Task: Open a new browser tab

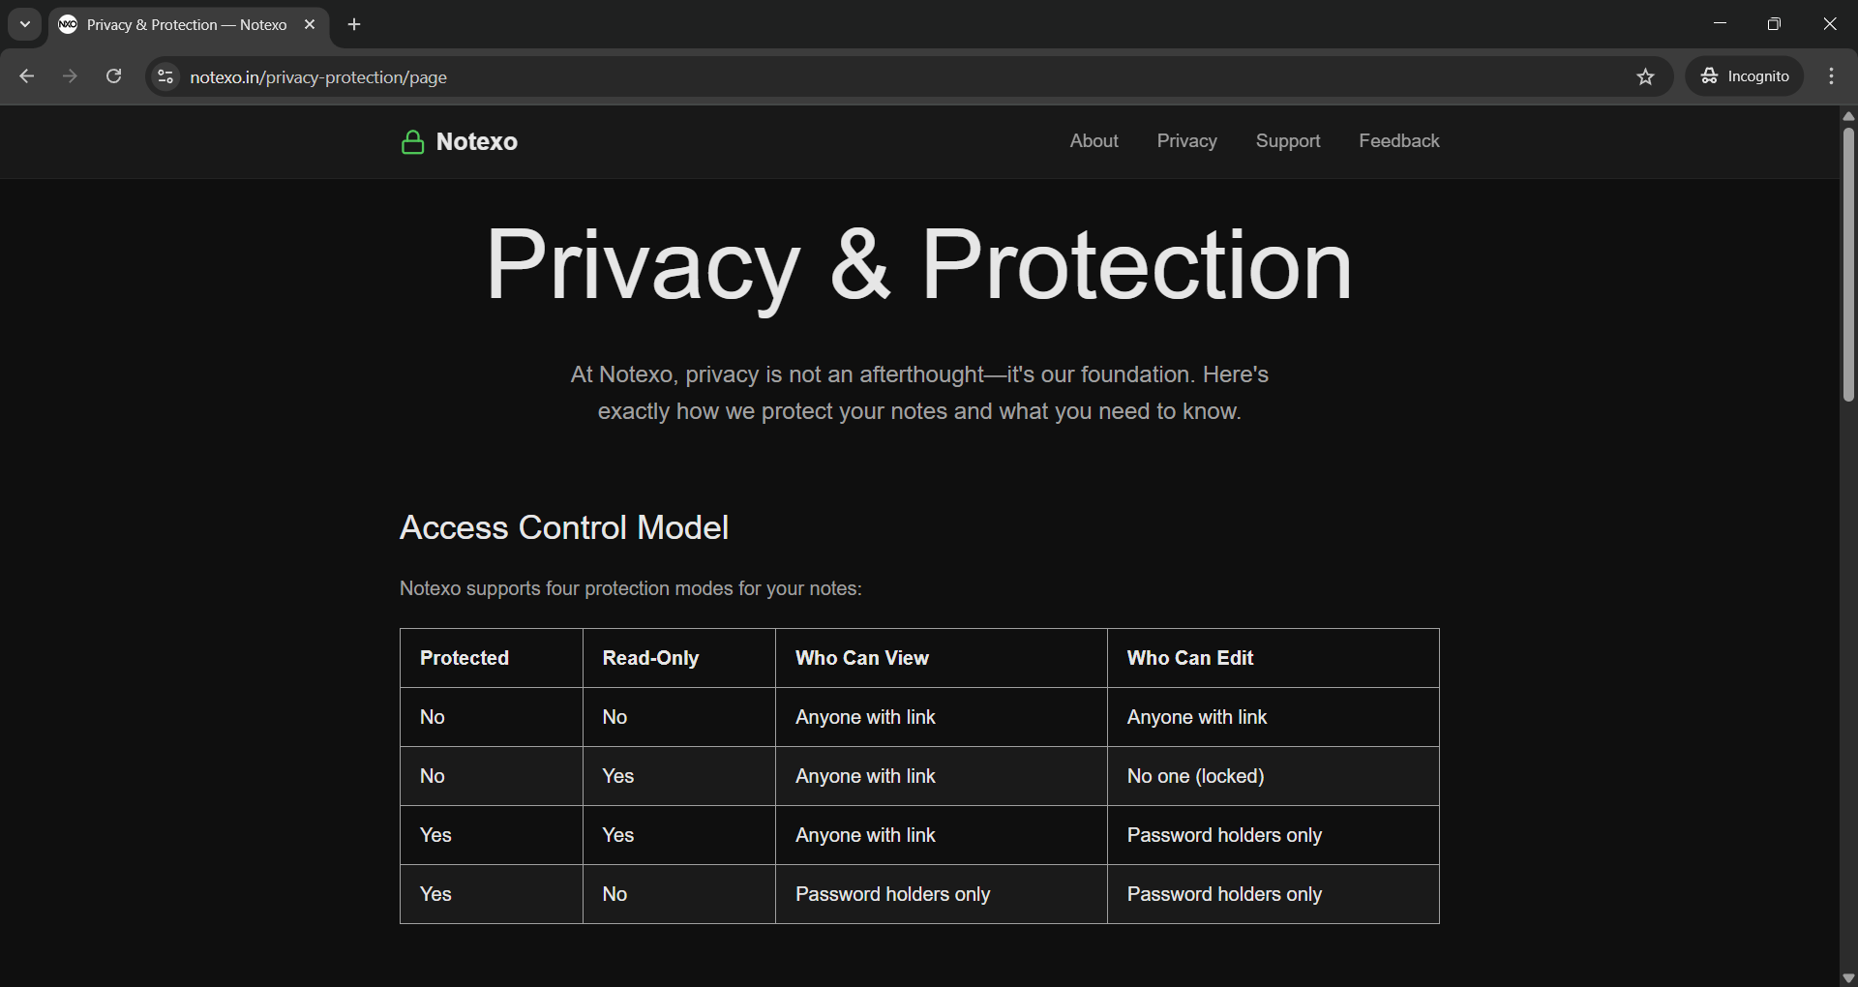Action: [354, 24]
